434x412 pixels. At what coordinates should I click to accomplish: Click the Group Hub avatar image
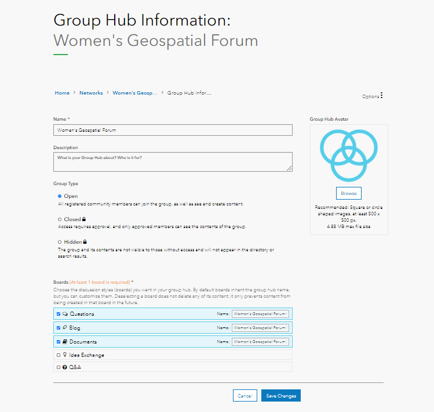(349, 156)
